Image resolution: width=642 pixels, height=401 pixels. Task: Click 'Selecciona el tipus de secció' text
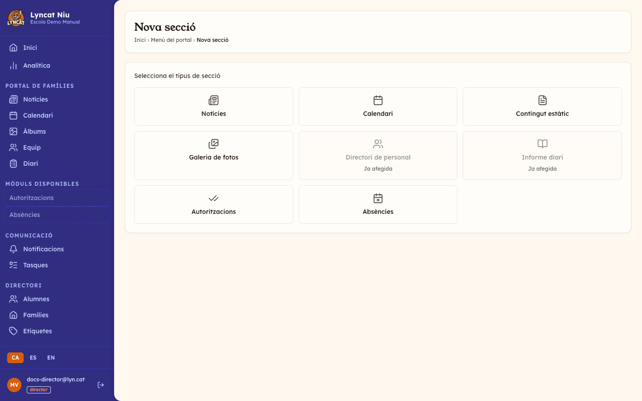click(x=177, y=76)
